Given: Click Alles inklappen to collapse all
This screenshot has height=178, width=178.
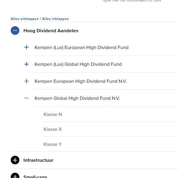Looking at the screenshot, I should 55,19.
